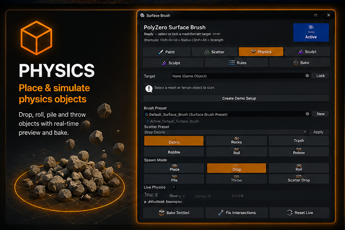
Task: Click the 'Scatter Preset' label
Action: tap(156, 127)
